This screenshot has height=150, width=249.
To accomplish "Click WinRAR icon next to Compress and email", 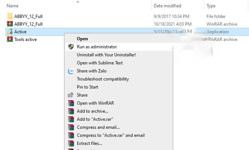I will (x=71, y=127).
